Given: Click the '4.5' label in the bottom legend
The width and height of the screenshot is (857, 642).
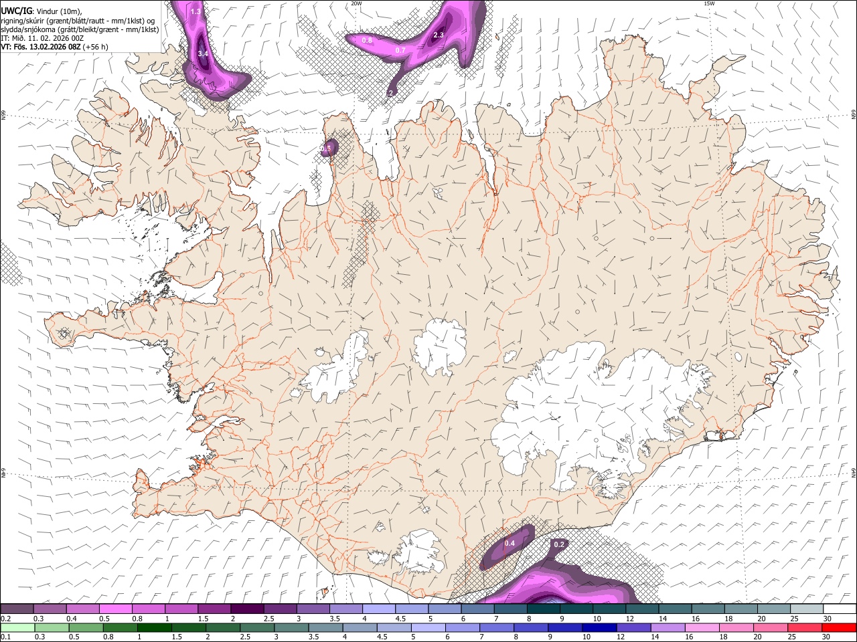Looking at the screenshot, I should click(381, 637).
